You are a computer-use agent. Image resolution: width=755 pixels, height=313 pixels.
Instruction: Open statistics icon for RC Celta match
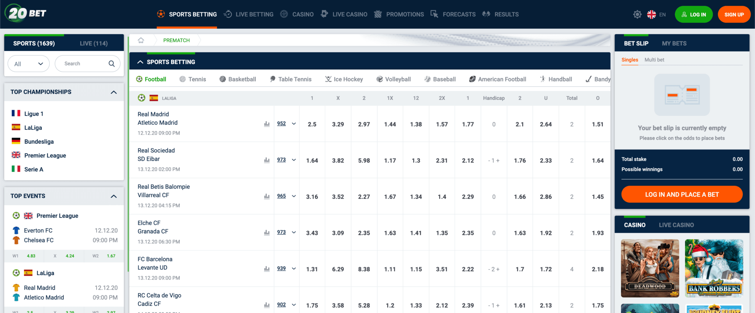pyautogui.click(x=267, y=305)
